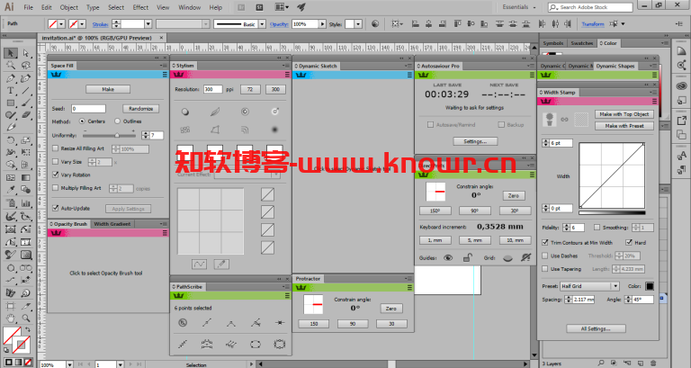691x368 pixels.
Task: Select the Artboard tool
Action: point(11,306)
